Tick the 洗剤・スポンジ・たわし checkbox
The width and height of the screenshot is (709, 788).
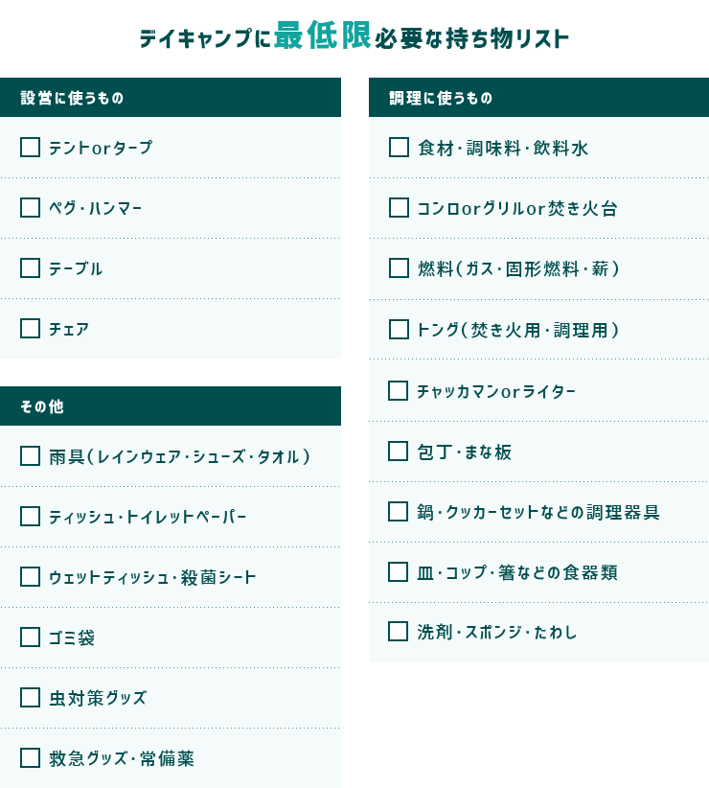coord(399,631)
